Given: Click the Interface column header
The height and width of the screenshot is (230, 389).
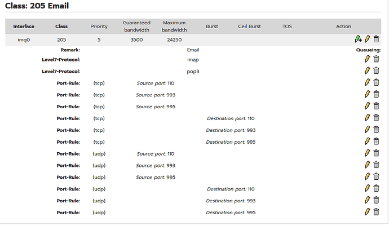Looking at the screenshot, I should pos(24,26).
